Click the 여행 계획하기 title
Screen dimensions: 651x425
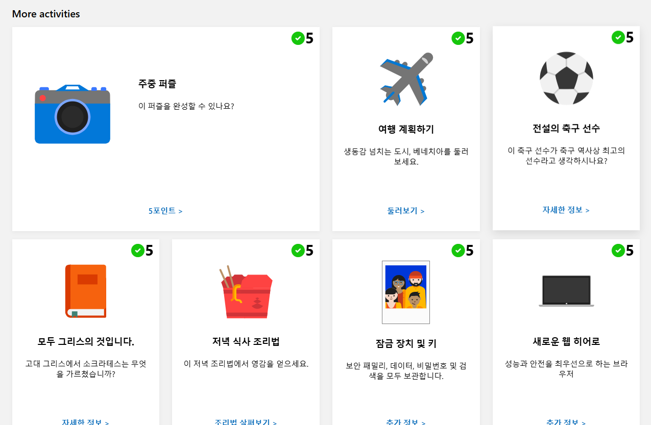click(x=406, y=129)
